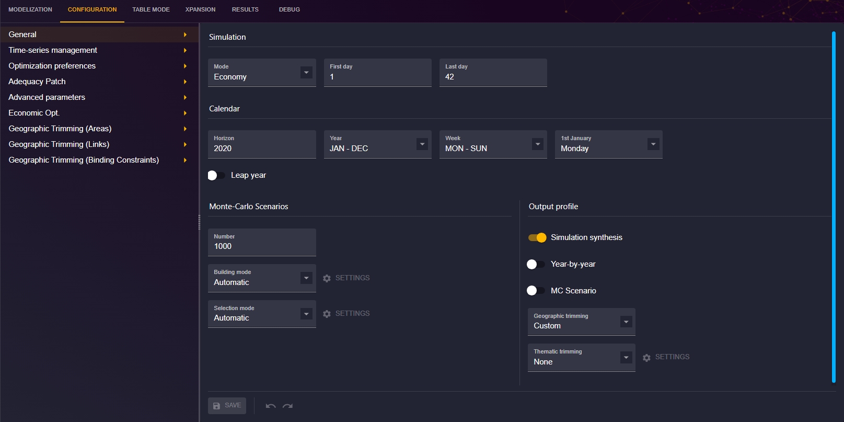
Task: Open General configuration section
Action: click(x=99, y=35)
